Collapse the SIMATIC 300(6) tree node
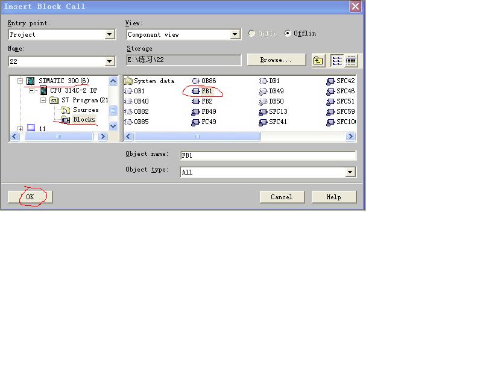 (x=20, y=81)
